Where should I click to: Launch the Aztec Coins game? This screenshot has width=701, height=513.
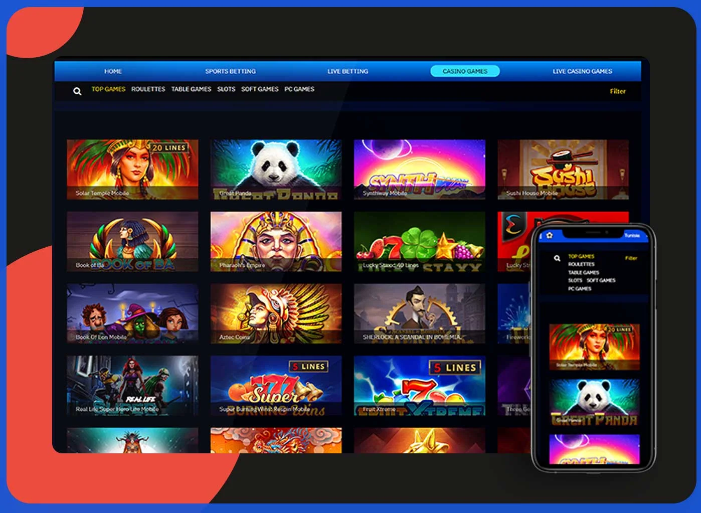coord(276,314)
